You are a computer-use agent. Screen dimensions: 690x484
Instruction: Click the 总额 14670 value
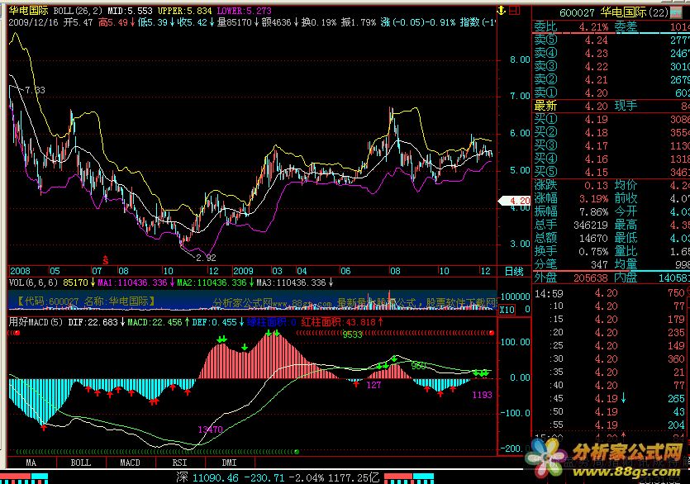593,238
